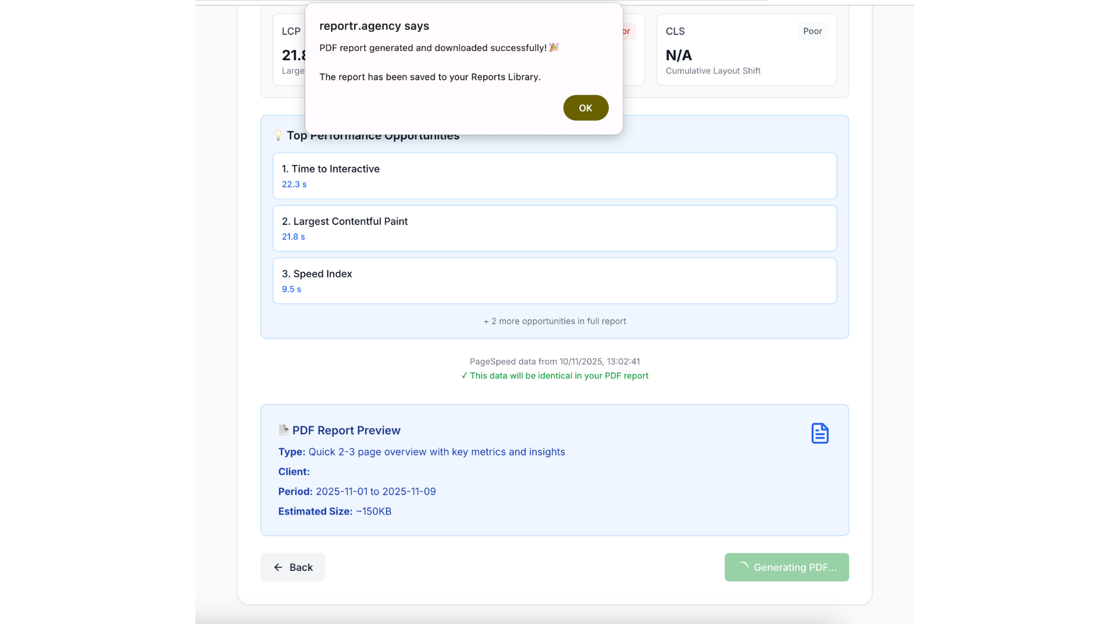The height and width of the screenshot is (624, 1110).
Task: Click the page icon beside PDF Report Preview
Action: click(x=283, y=430)
